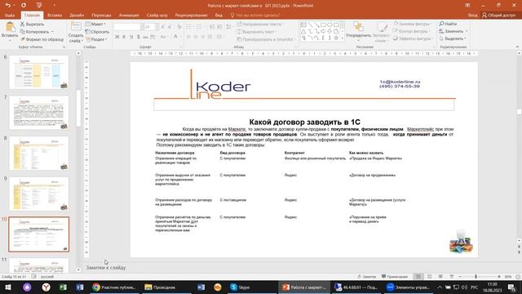Expand the shapes gallery more arrow
The height and width of the screenshot is (294, 522).
[343, 38]
